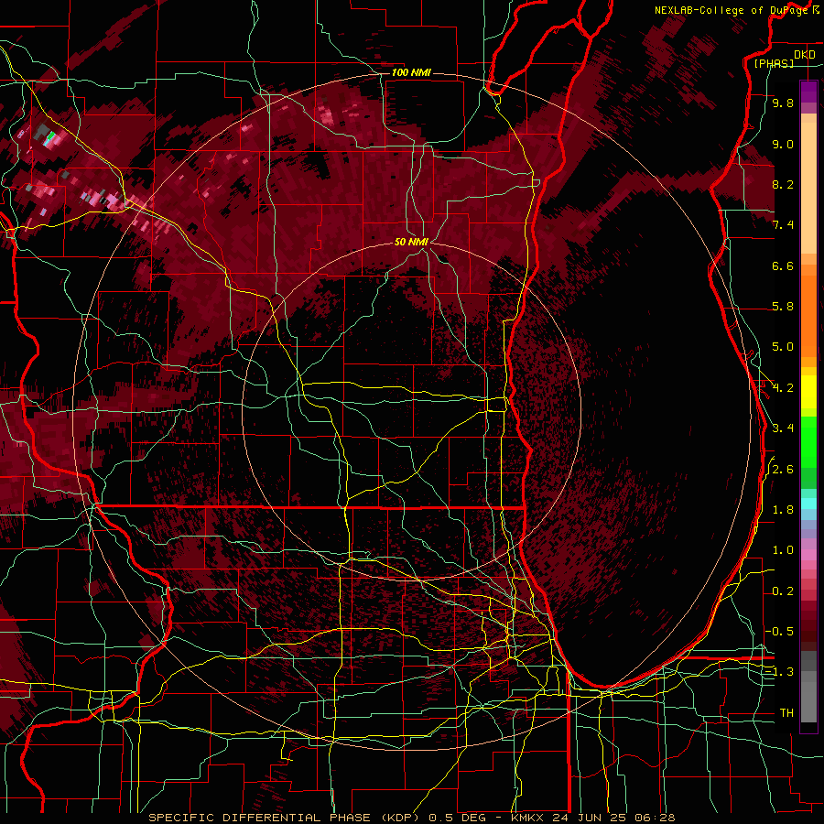
Task: Click the 5.8 scale value
Action: [783, 307]
